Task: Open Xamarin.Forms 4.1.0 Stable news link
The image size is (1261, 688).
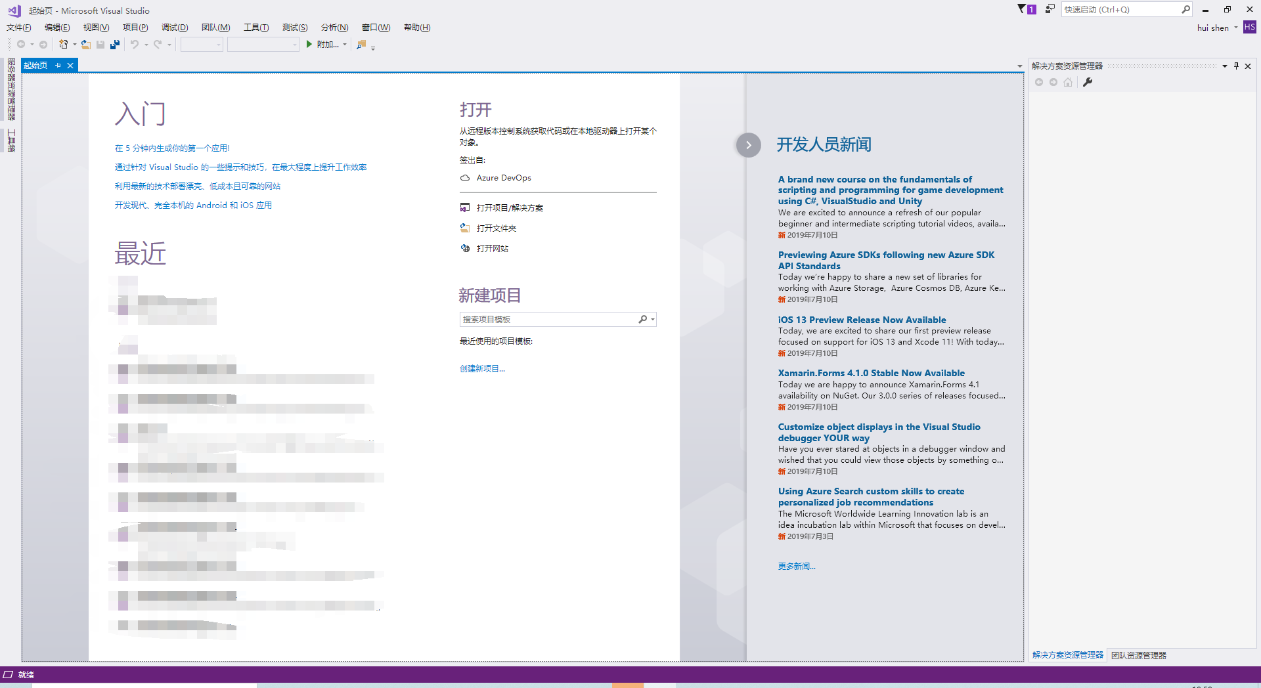Action: (x=872, y=373)
